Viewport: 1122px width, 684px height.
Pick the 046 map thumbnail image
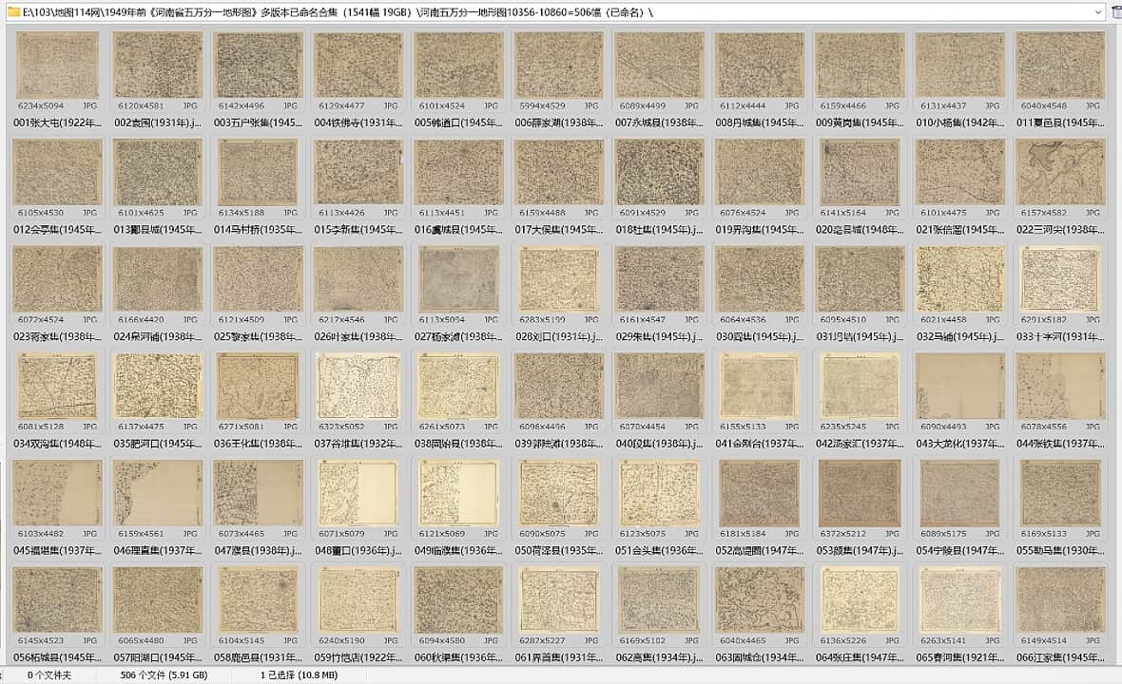[158, 493]
